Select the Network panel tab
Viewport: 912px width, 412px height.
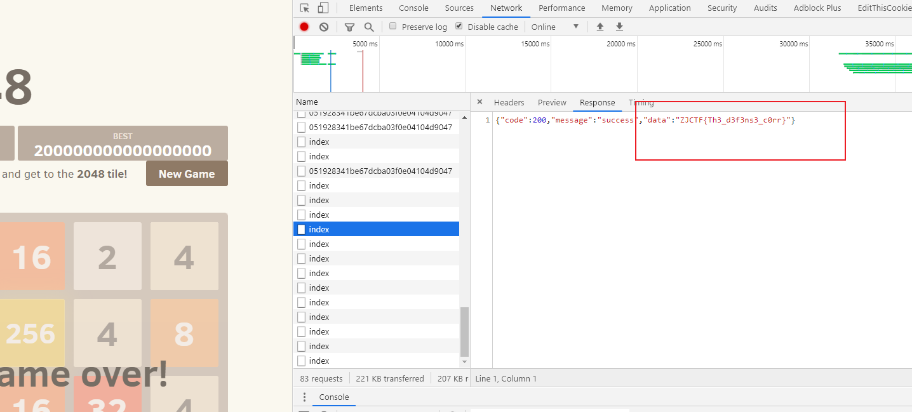pos(506,8)
